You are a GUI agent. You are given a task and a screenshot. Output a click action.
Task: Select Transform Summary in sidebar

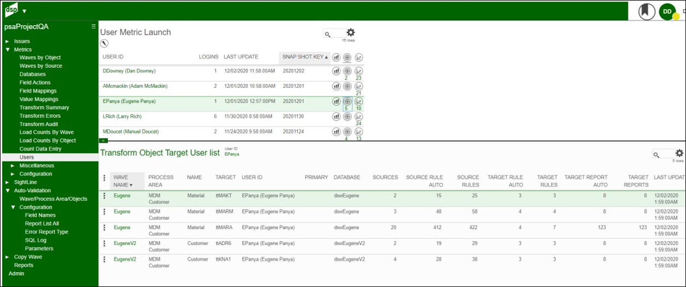click(x=44, y=107)
